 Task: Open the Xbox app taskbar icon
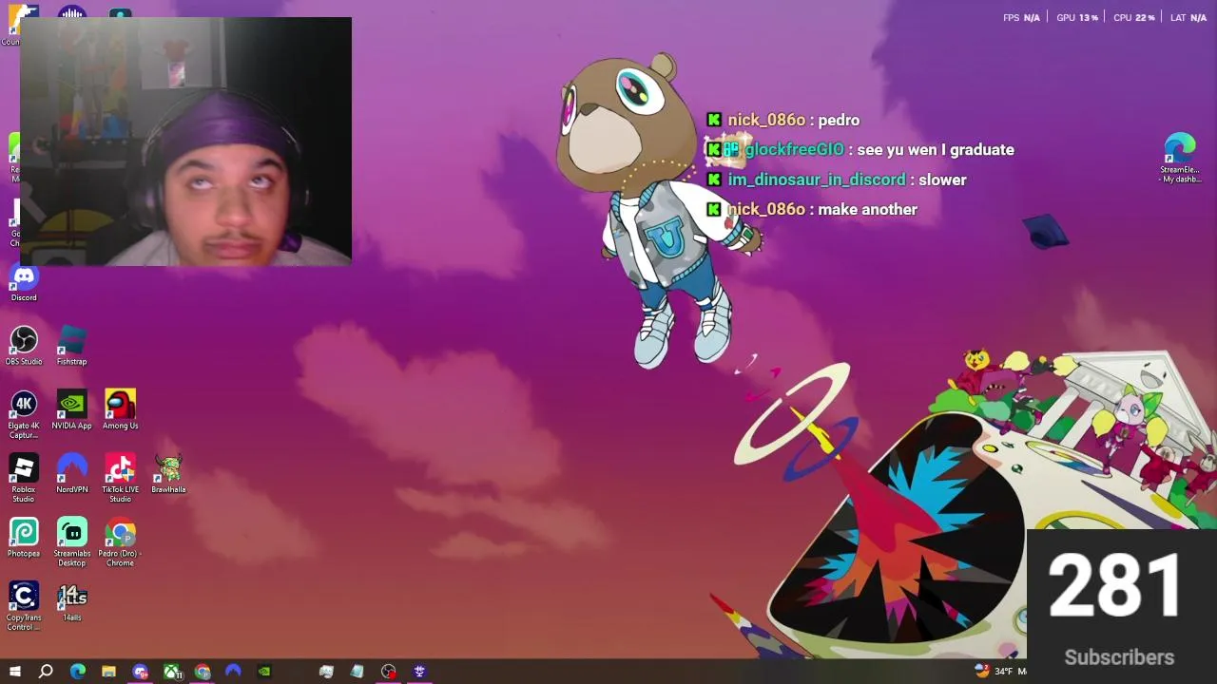[171, 672]
